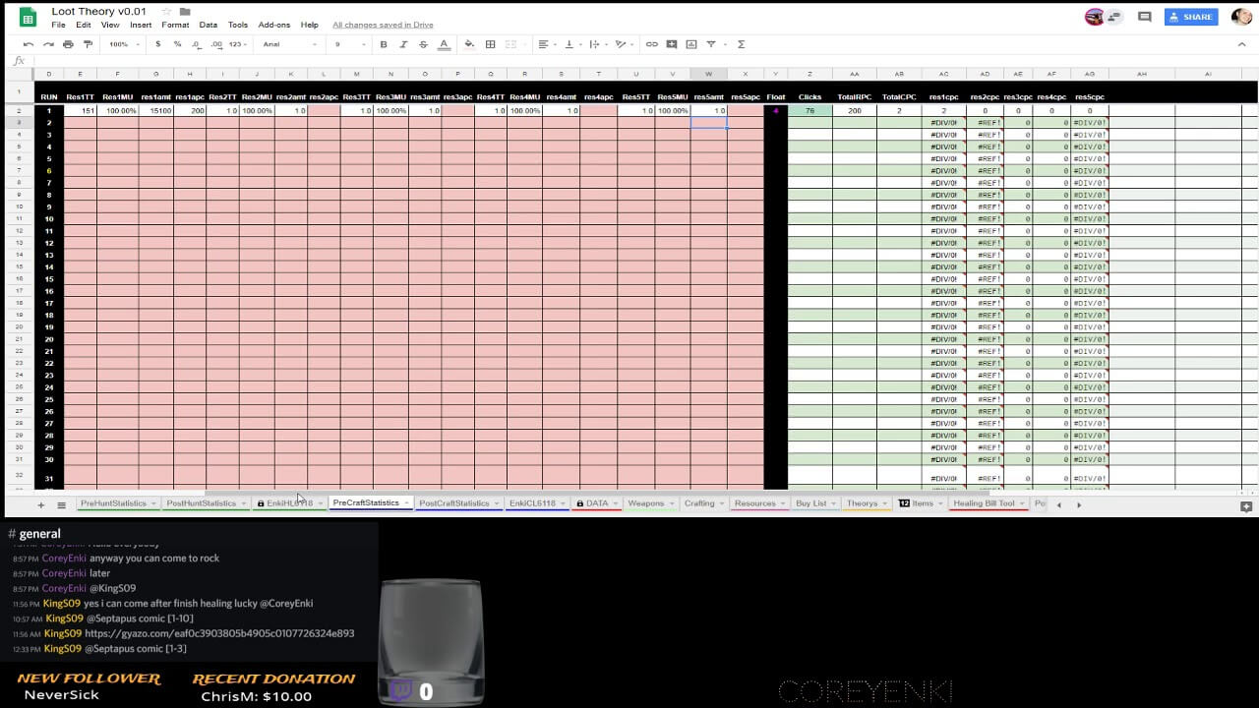Activate the paint format tool
Image resolution: width=1259 pixels, height=708 pixels.
88,44
